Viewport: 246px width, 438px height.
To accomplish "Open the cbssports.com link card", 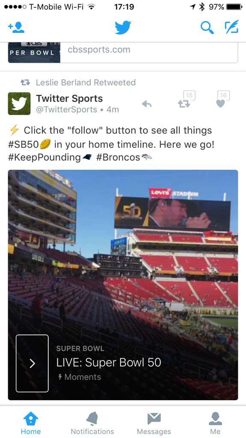I will click(123, 53).
